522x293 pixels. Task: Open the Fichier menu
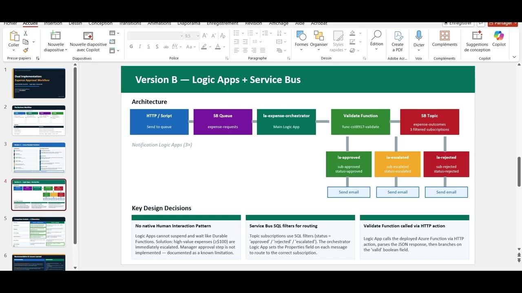[11, 23]
